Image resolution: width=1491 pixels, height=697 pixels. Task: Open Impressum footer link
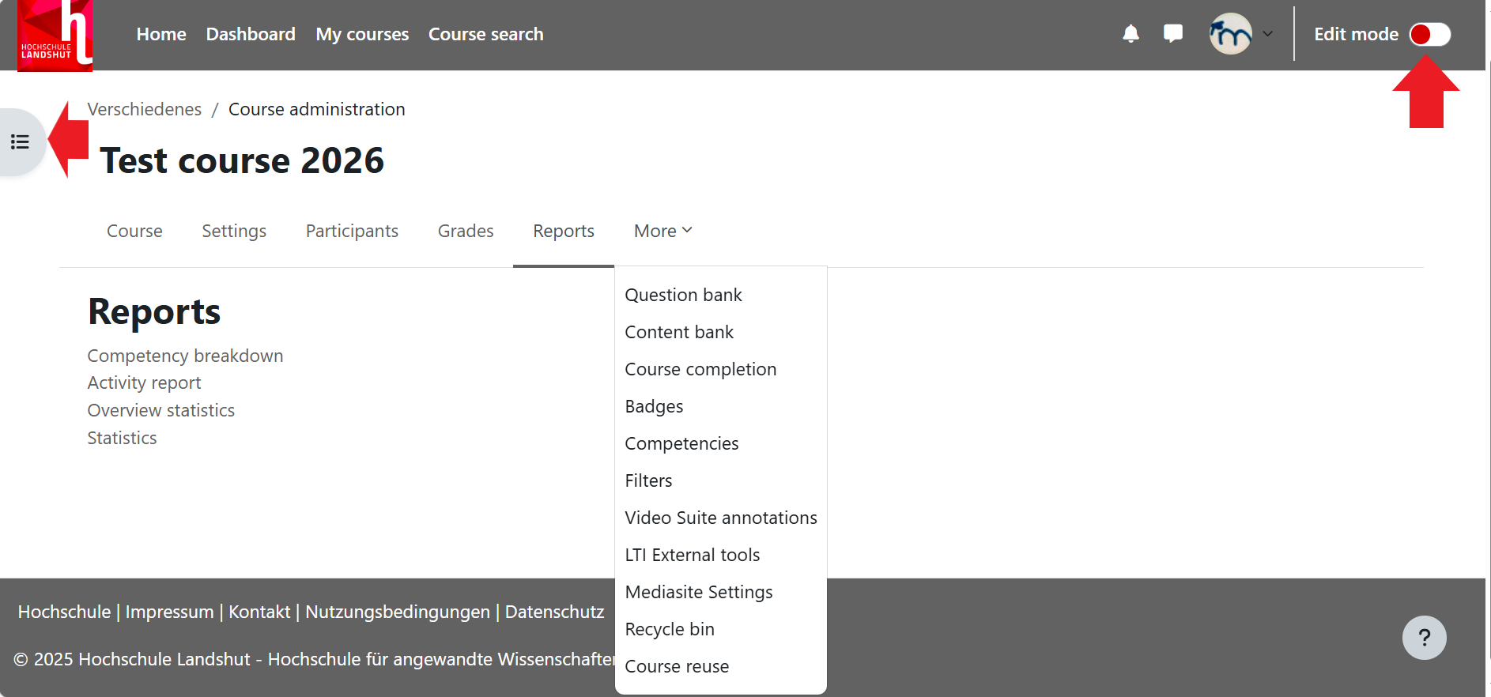[x=169, y=612]
